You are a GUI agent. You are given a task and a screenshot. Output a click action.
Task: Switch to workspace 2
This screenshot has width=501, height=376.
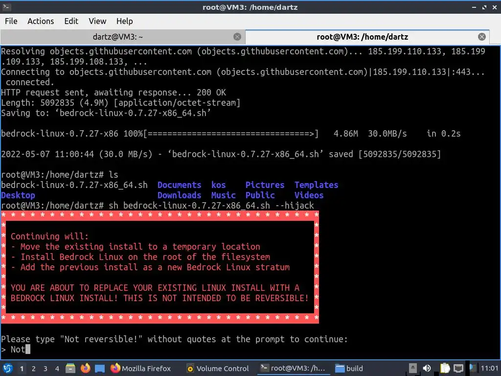pyautogui.click(x=33, y=369)
